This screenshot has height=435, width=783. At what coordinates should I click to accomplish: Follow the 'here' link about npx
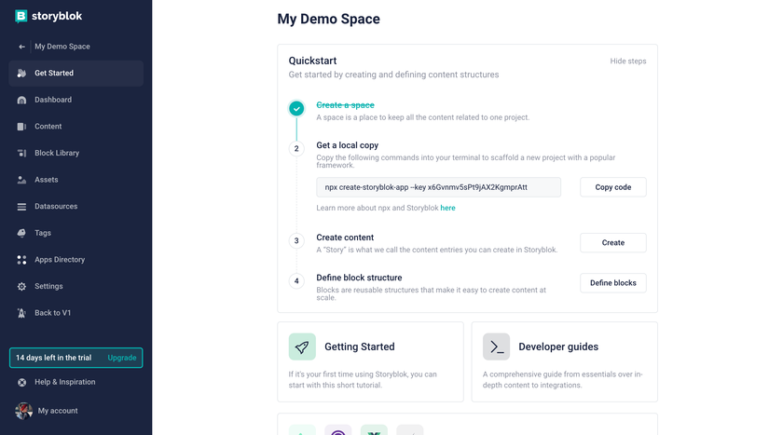[447, 208]
